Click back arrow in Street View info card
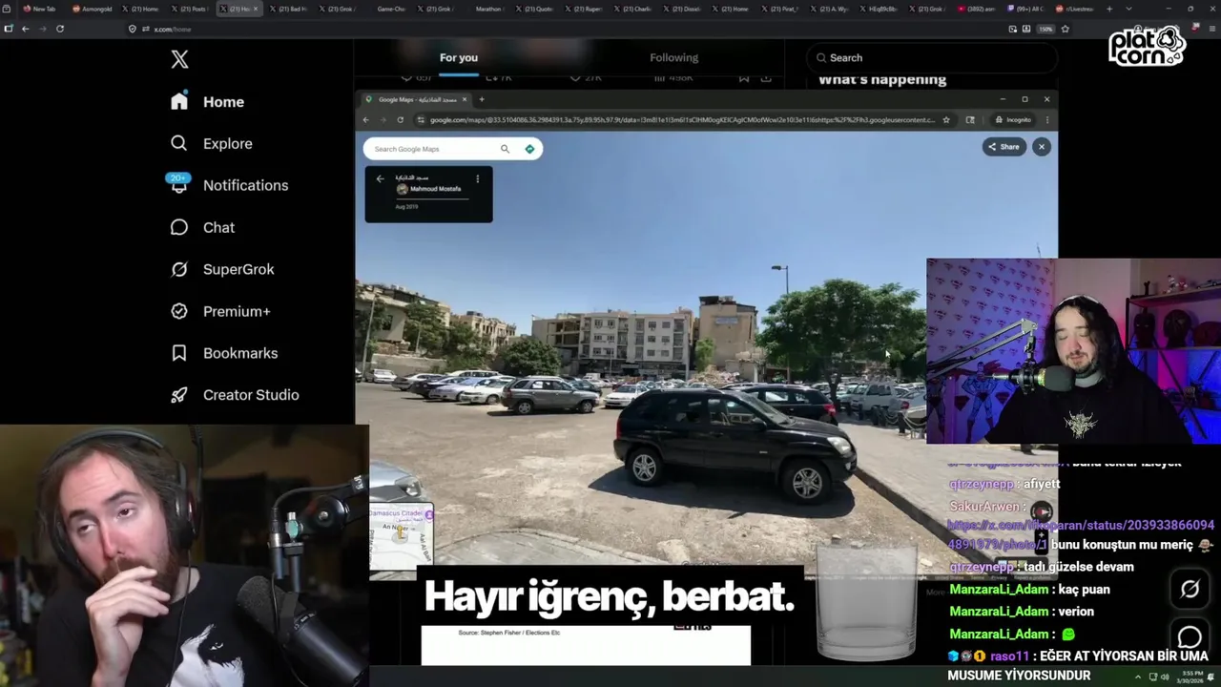The height and width of the screenshot is (687, 1221). 380,178
